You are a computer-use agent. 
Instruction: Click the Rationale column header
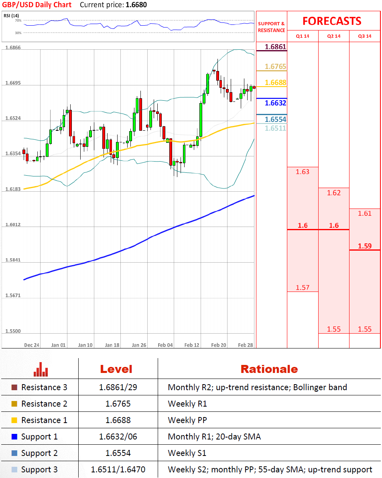click(x=269, y=369)
